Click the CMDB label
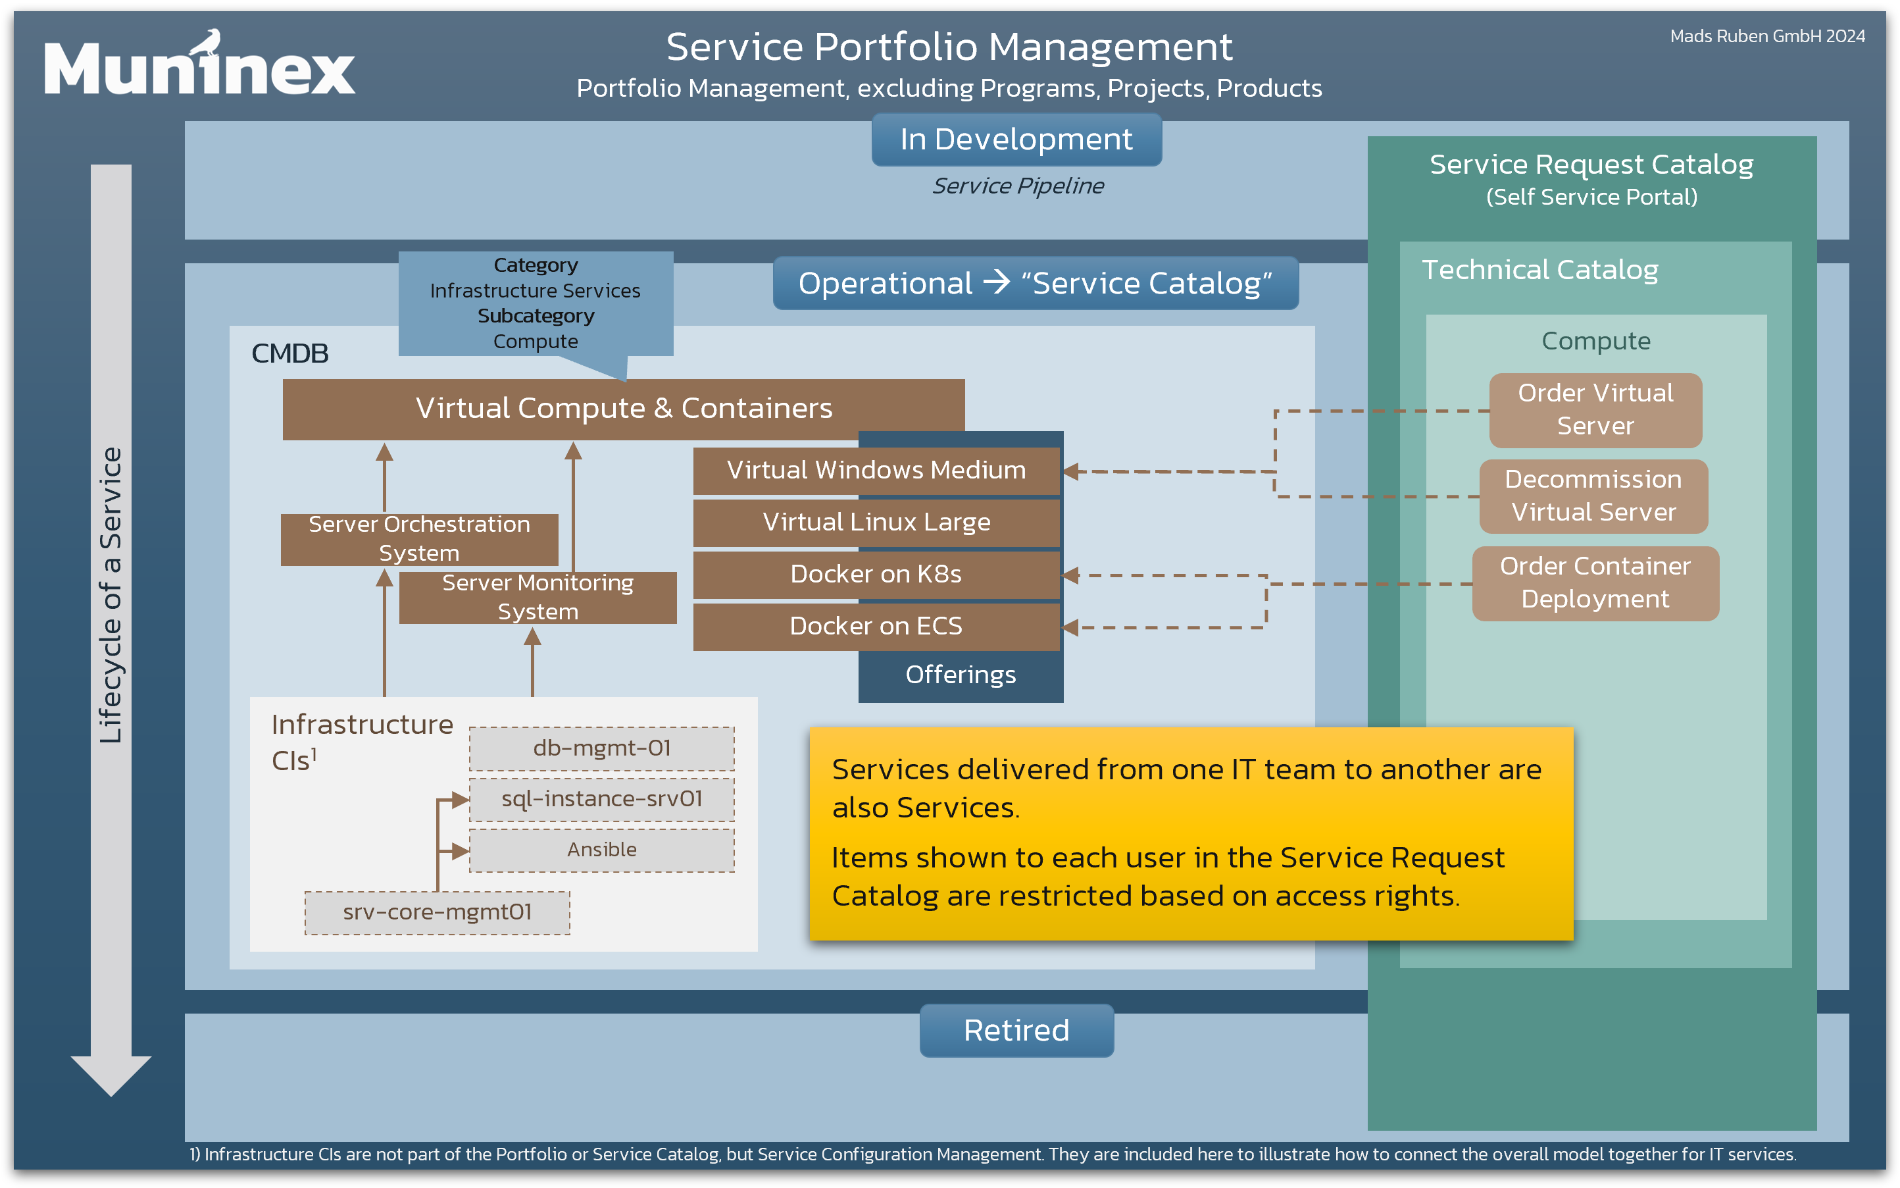The image size is (1900, 1188). coord(289,353)
